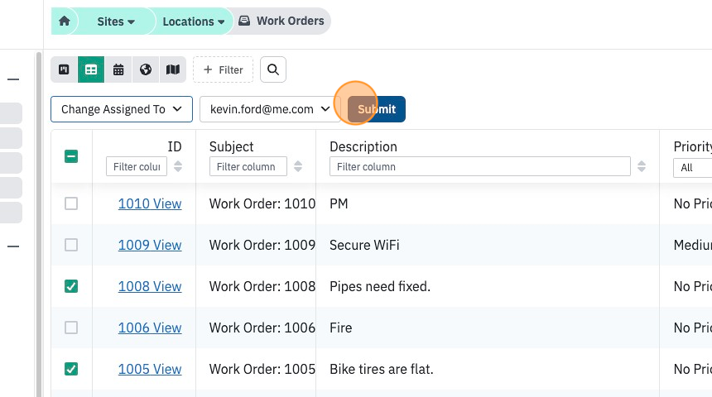The width and height of the screenshot is (712, 397).
Task: Switch to calendar view
Action: click(x=118, y=69)
